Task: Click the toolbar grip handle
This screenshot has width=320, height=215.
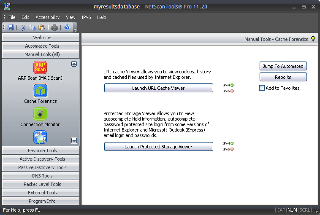Action: [4, 27]
